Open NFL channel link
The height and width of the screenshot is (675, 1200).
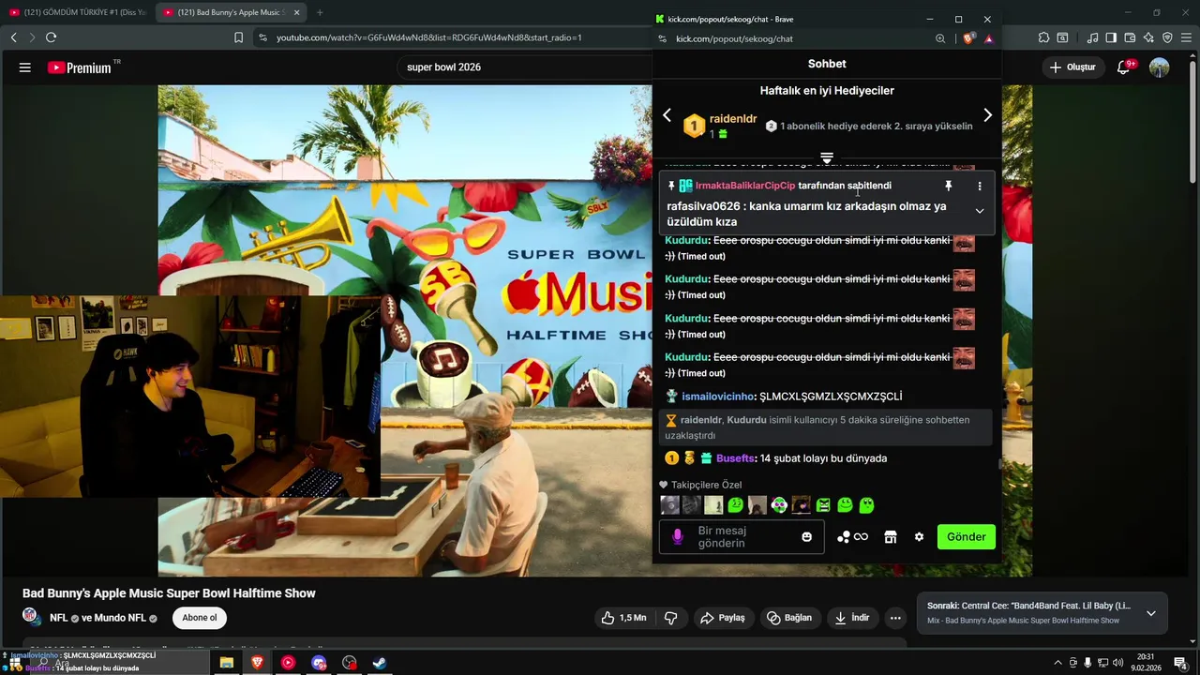coord(59,618)
